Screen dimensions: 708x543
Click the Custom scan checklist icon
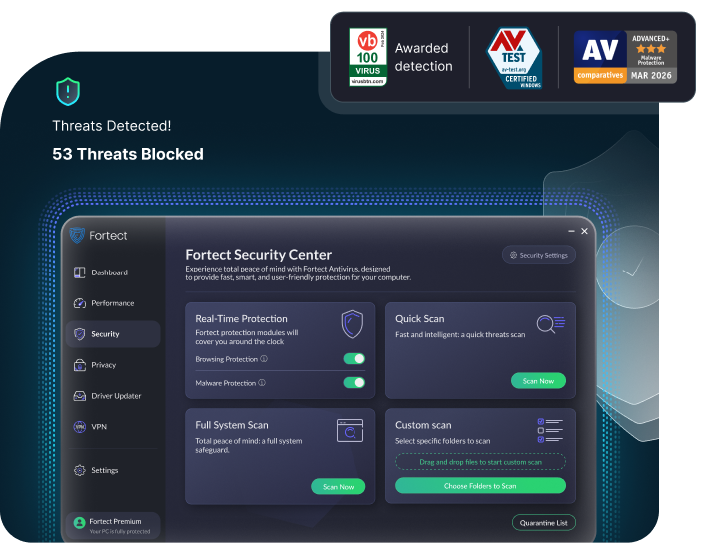550,430
